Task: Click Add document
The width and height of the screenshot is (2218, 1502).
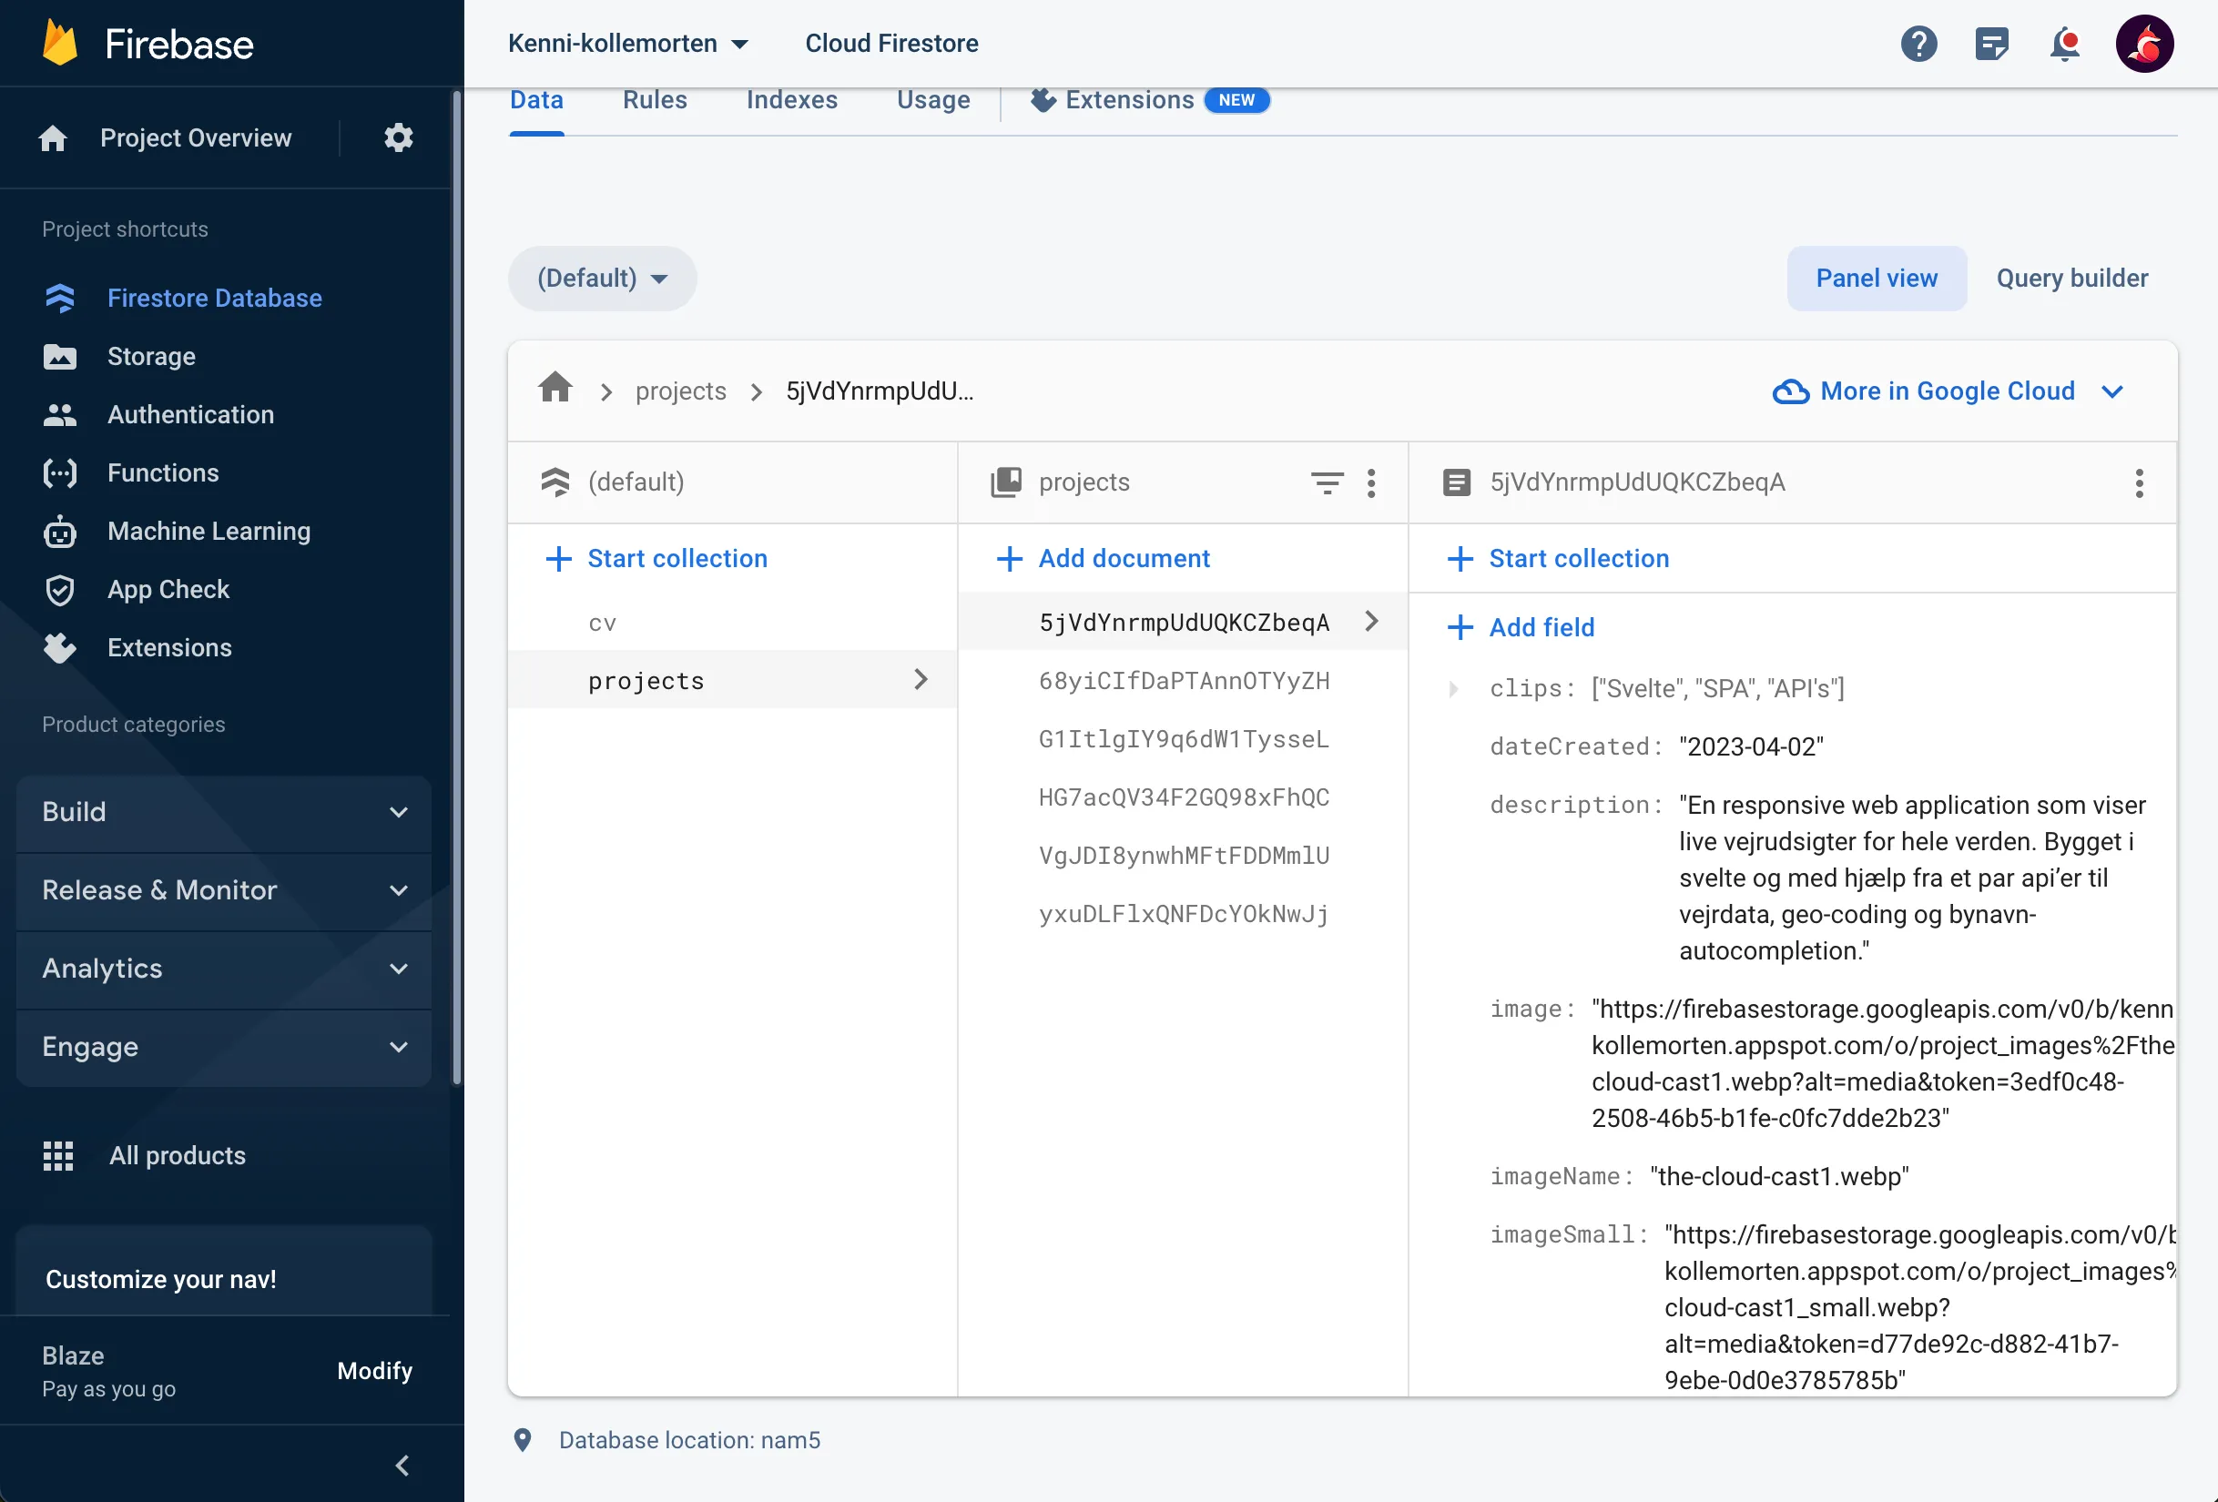Action: 1104,559
